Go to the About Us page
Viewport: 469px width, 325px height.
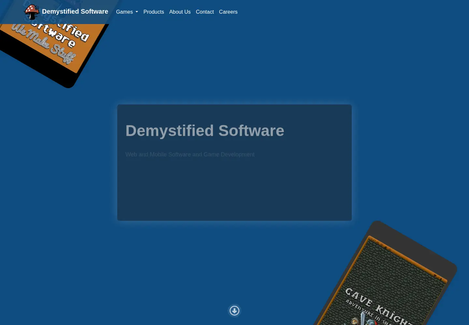point(180,12)
